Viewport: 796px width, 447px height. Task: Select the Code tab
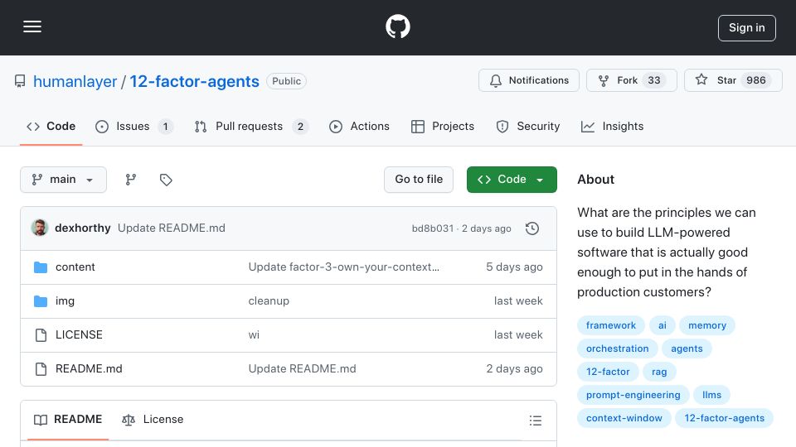coord(51,126)
